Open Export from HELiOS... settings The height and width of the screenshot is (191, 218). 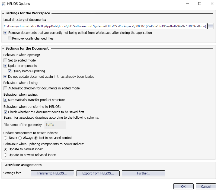click(x=98, y=173)
